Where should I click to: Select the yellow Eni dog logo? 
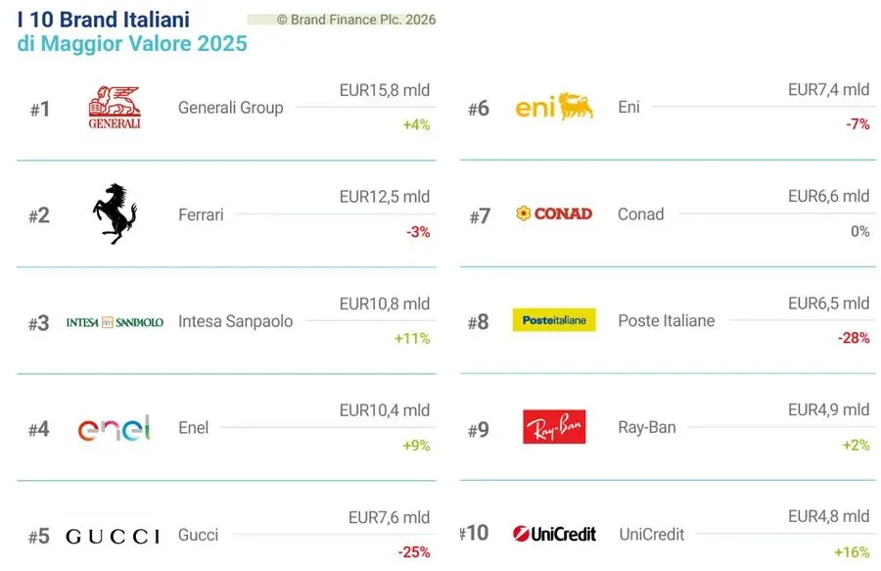(554, 106)
